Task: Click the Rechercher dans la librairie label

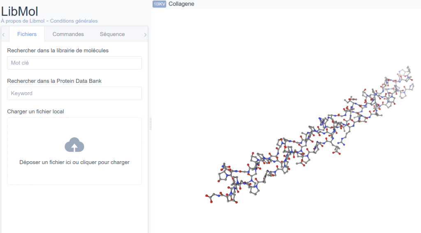Action: [58, 50]
